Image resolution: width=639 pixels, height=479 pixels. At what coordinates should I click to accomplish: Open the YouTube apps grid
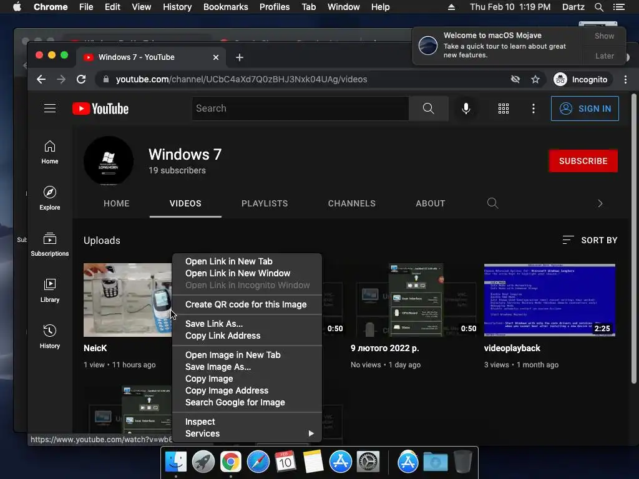click(504, 109)
